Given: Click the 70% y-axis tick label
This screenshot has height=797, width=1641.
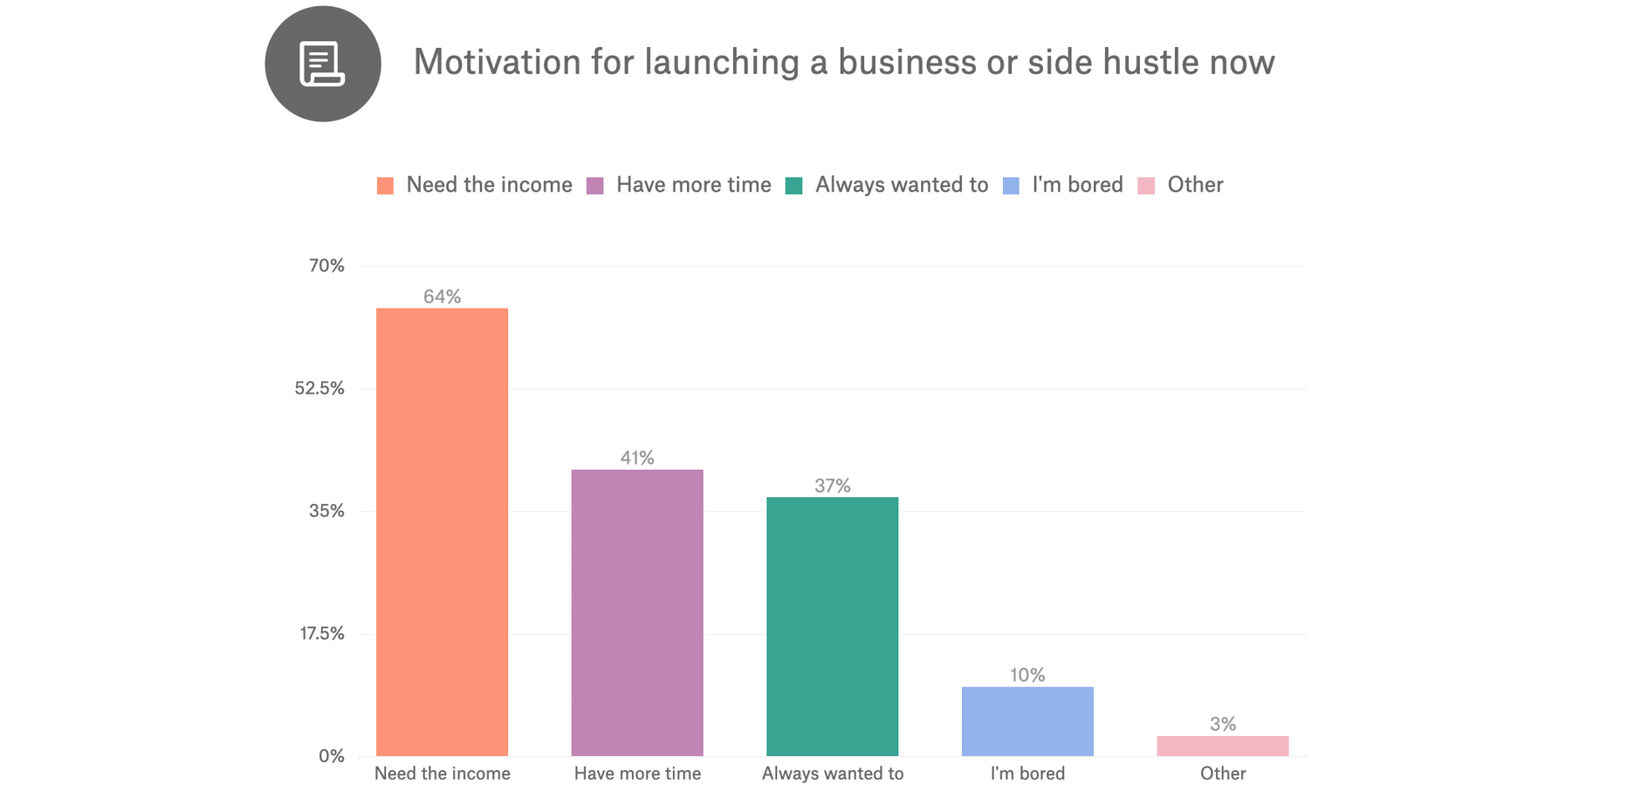Looking at the screenshot, I should click(326, 266).
